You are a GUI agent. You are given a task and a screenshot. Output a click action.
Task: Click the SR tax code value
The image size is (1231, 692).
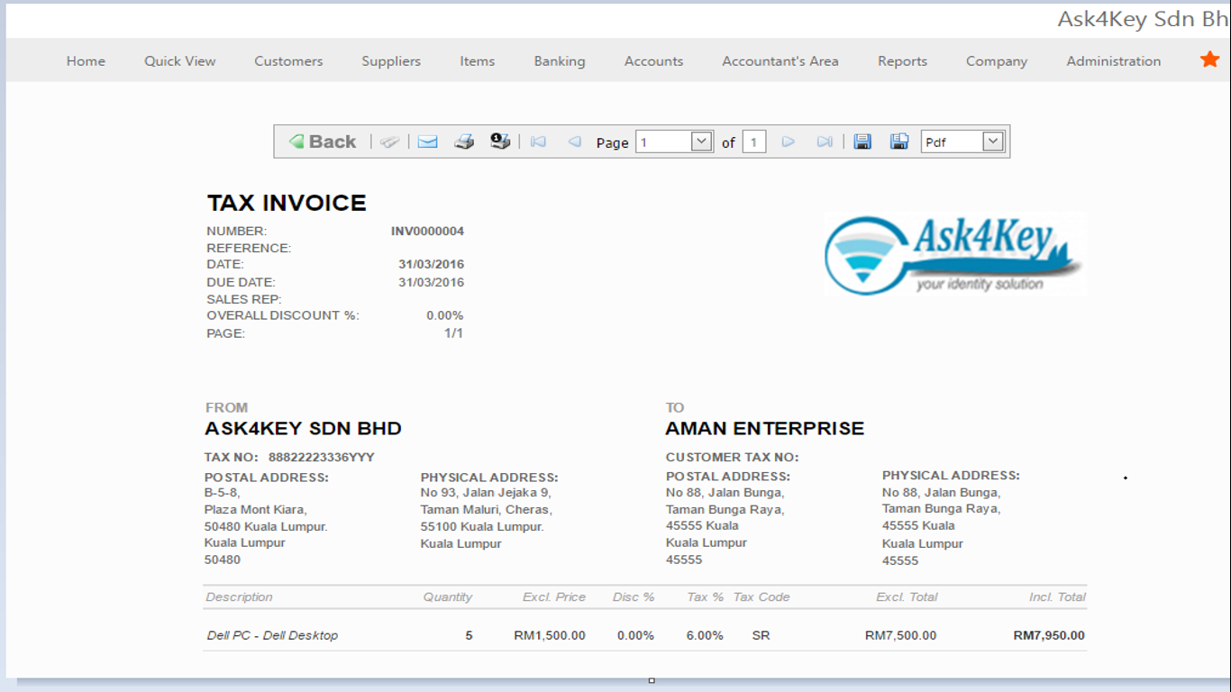[x=761, y=635]
